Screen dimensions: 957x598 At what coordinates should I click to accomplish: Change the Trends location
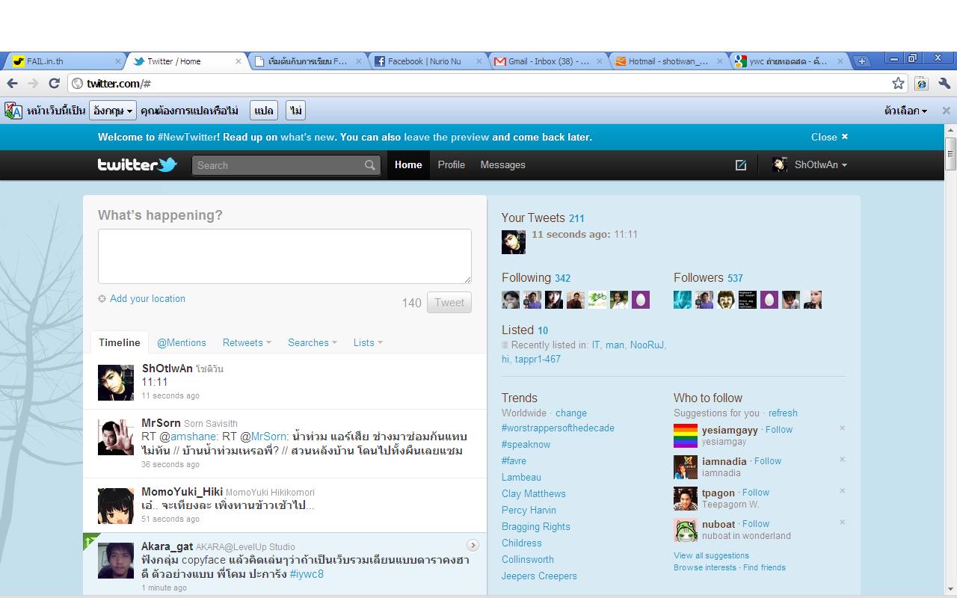571,413
